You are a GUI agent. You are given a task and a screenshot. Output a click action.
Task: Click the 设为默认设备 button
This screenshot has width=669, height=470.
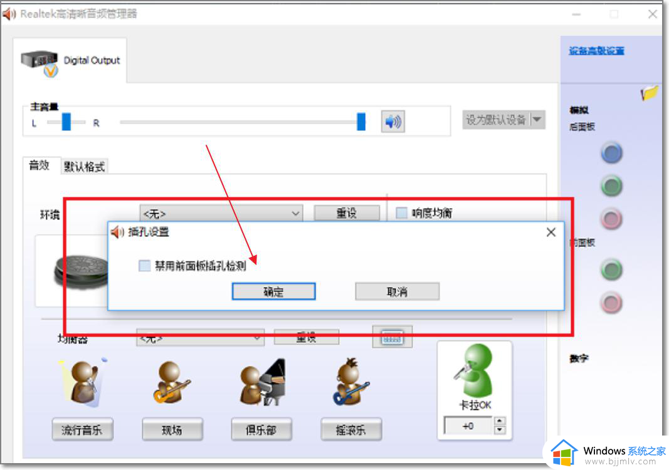[496, 120]
